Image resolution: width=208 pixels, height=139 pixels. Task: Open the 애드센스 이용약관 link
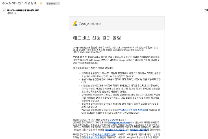point(138,129)
